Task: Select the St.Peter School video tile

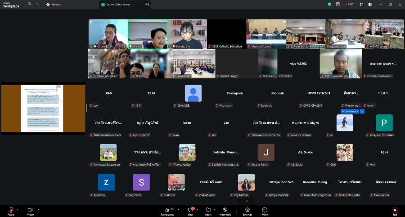Action: pyautogui.click(x=306, y=34)
